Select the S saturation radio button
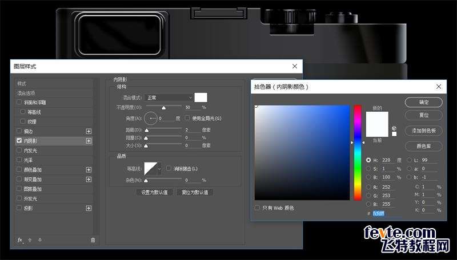This screenshot has height=260, width=457. (368, 169)
